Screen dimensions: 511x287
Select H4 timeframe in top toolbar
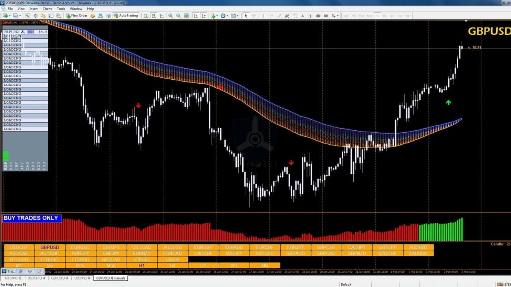(x=385, y=16)
